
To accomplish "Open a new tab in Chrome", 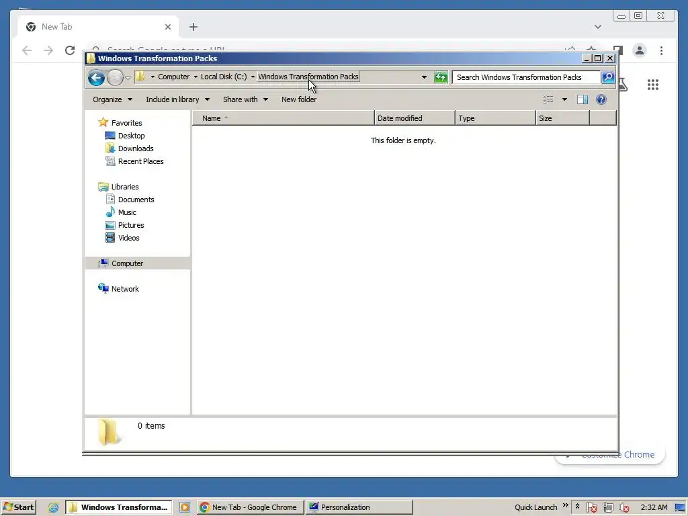I will 193,27.
